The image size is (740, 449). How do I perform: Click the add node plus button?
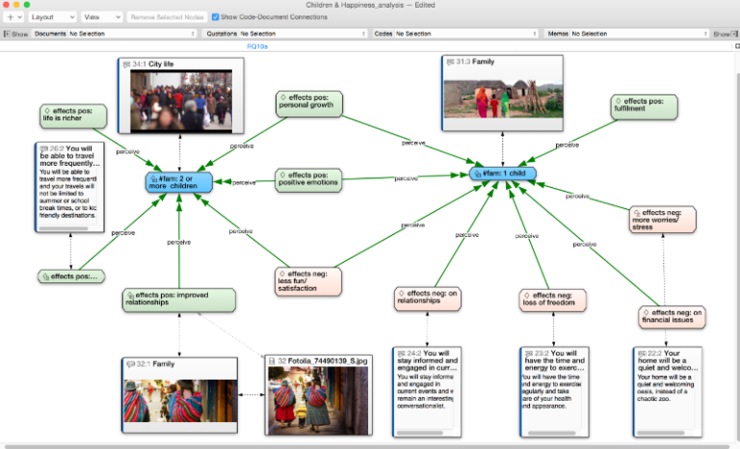point(12,17)
